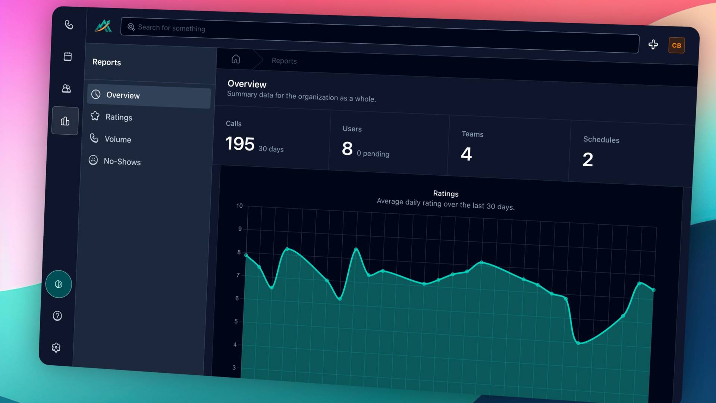Click the mountain app logo

coord(103,26)
